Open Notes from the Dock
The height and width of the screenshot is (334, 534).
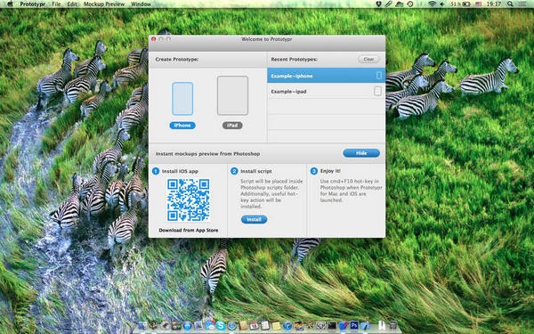pos(276,325)
